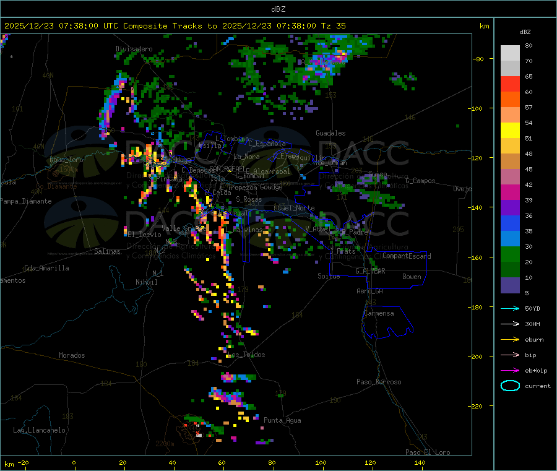Select the magenta 39-42 dBZ legend swatch
The image size is (557, 471).
tap(510, 192)
